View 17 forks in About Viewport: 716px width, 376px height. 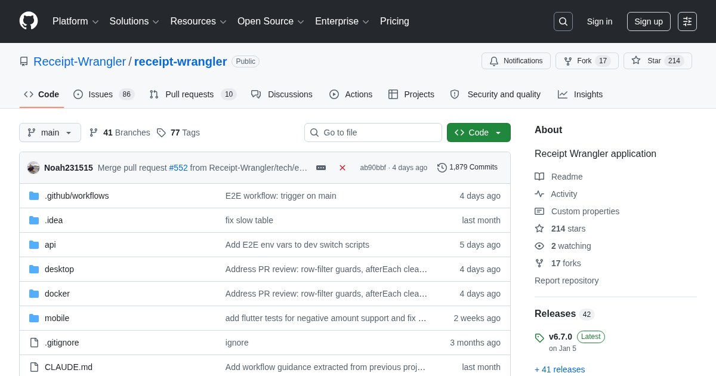click(558, 263)
